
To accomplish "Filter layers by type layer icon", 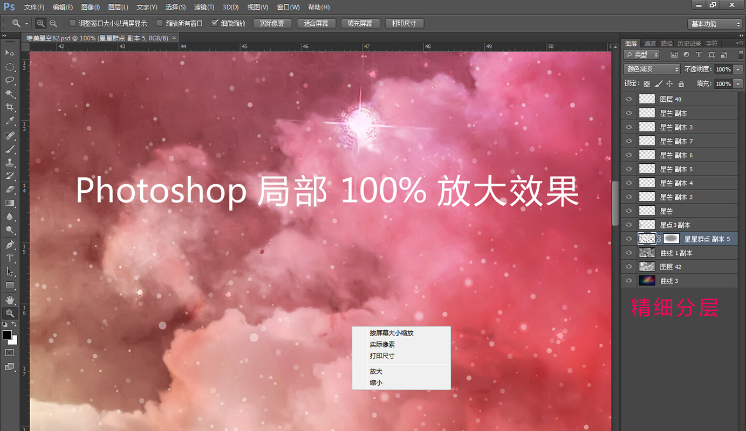I will (x=699, y=55).
